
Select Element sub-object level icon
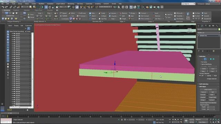[x=213, y=59]
